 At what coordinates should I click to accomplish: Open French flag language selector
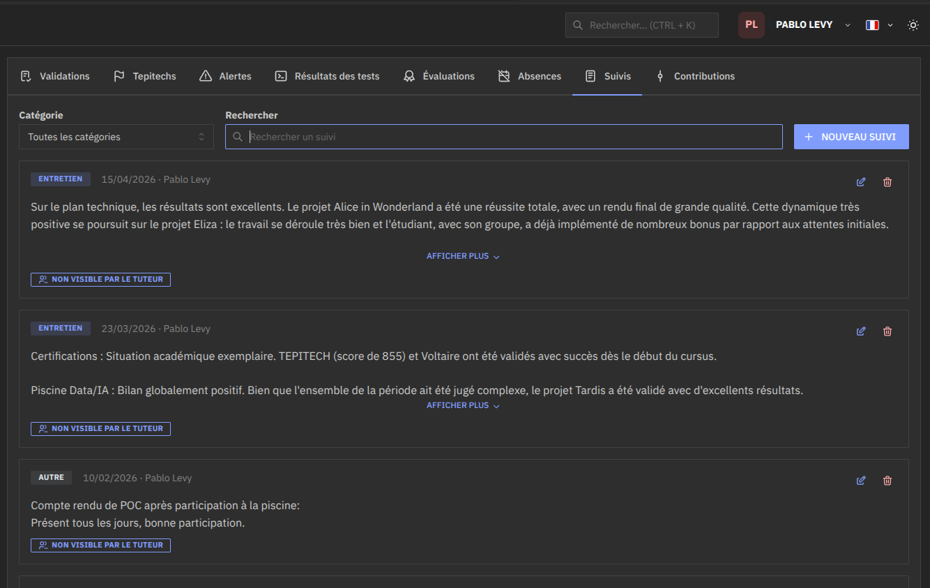879,25
